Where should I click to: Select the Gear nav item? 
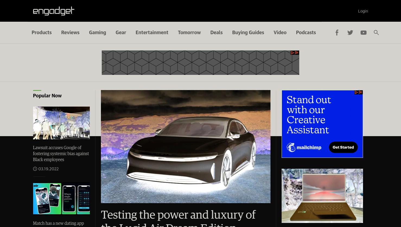tap(121, 33)
